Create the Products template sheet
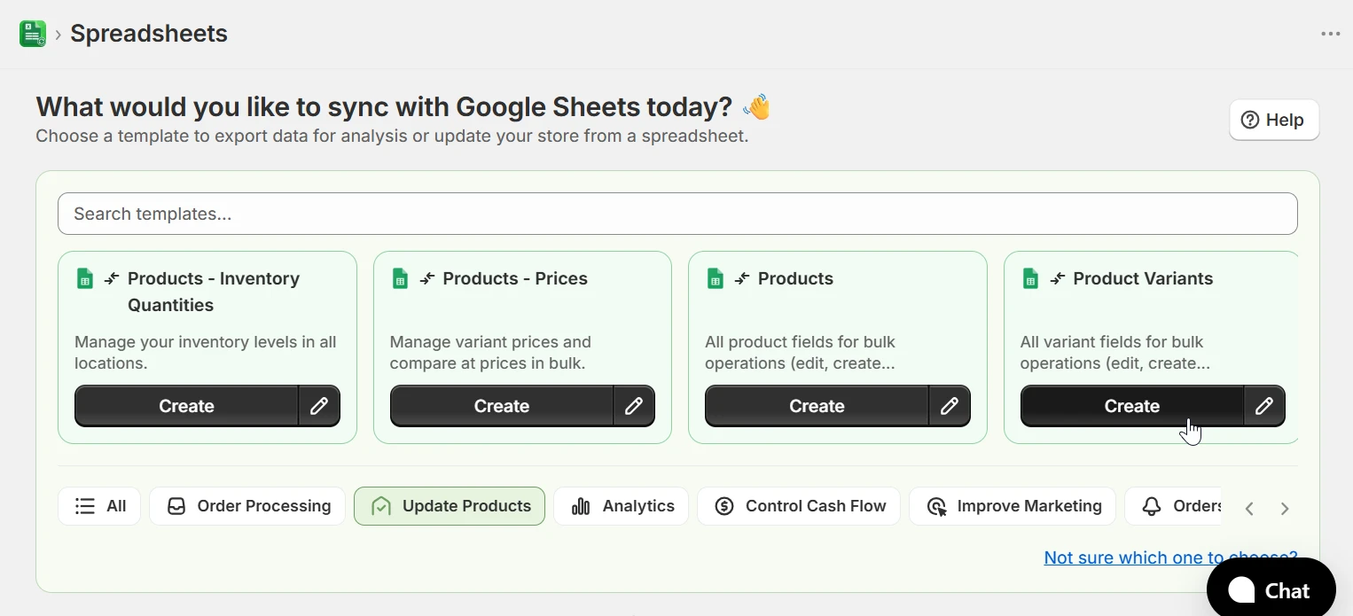The height and width of the screenshot is (616, 1353). 817,406
